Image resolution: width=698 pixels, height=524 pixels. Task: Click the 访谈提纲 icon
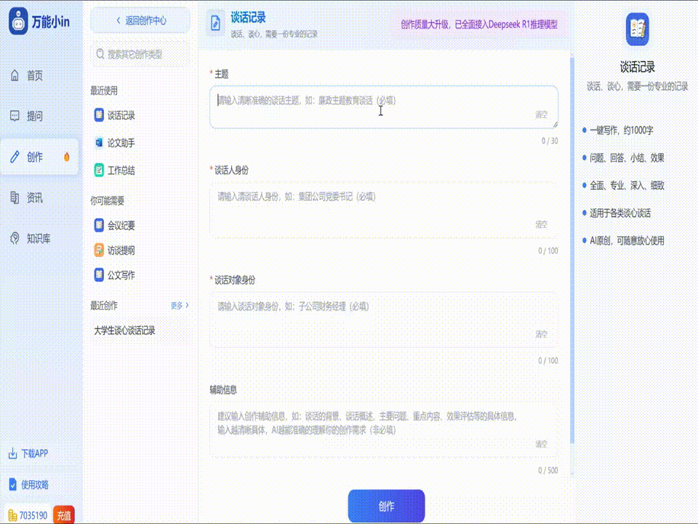tap(99, 250)
